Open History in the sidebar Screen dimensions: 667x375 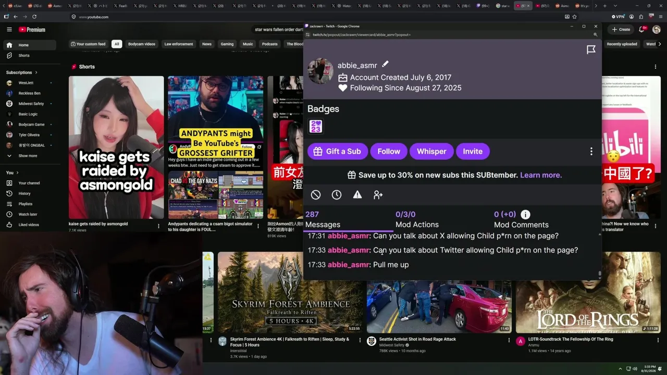pyautogui.click(x=31, y=194)
